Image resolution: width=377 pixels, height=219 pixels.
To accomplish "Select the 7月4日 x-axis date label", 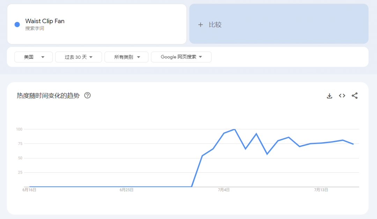I will coord(224,190).
